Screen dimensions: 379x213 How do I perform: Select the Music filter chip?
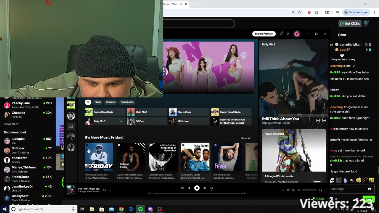pyautogui.click(x=98, y=102)
